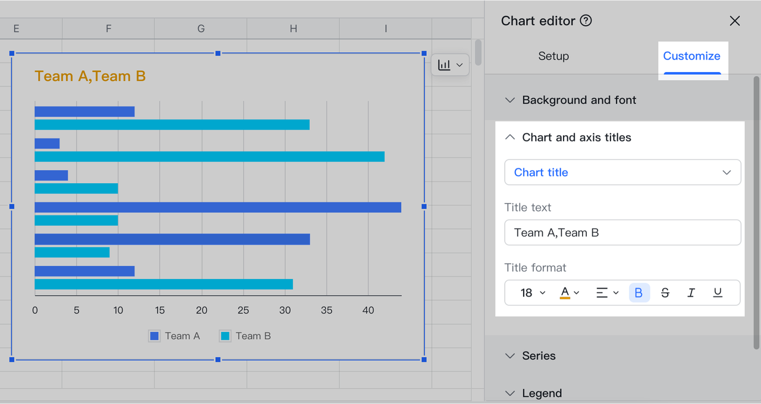Toggle Italic formatting for the title
Screen dimensions: 761x404
(x=691, y=292)
